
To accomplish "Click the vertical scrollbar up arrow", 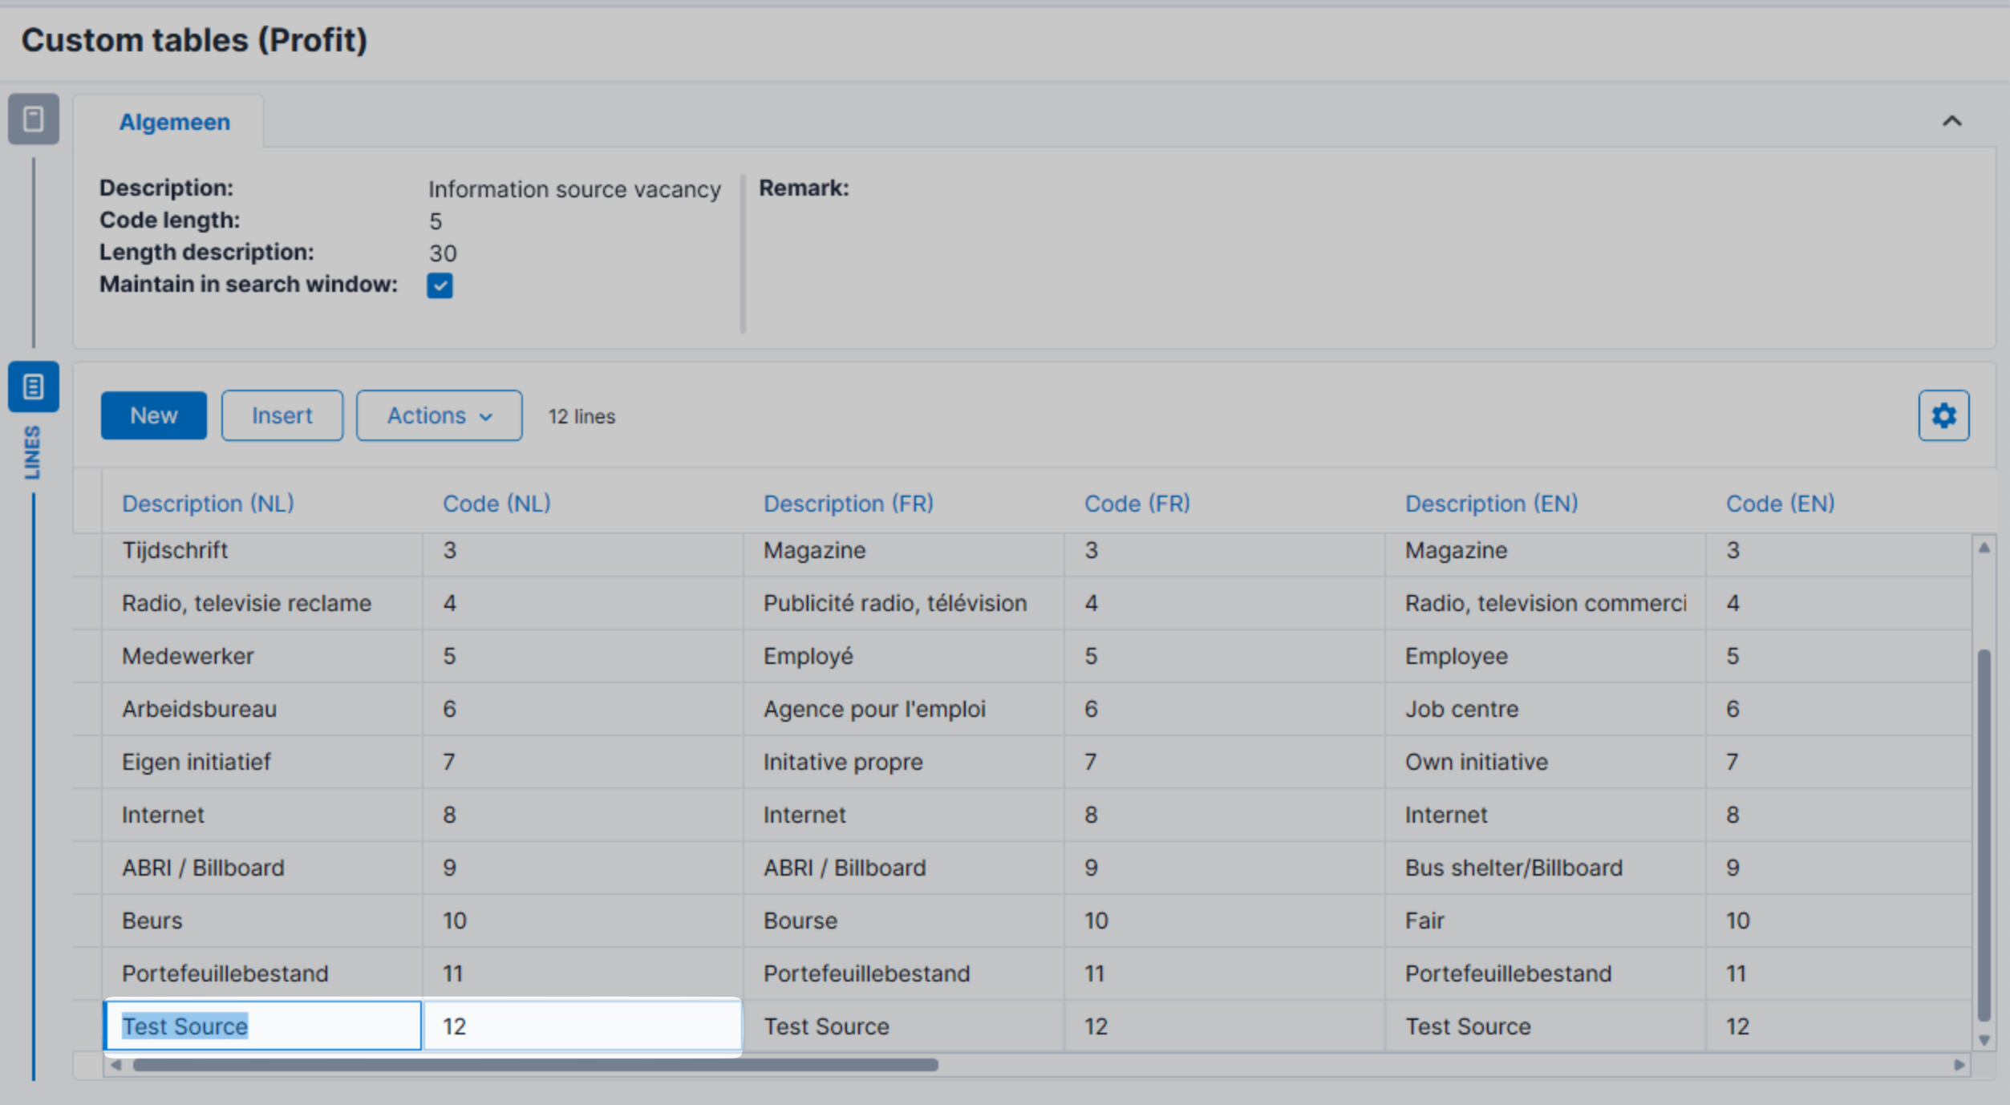I will pyautogui.click(x=1984, y=548).
